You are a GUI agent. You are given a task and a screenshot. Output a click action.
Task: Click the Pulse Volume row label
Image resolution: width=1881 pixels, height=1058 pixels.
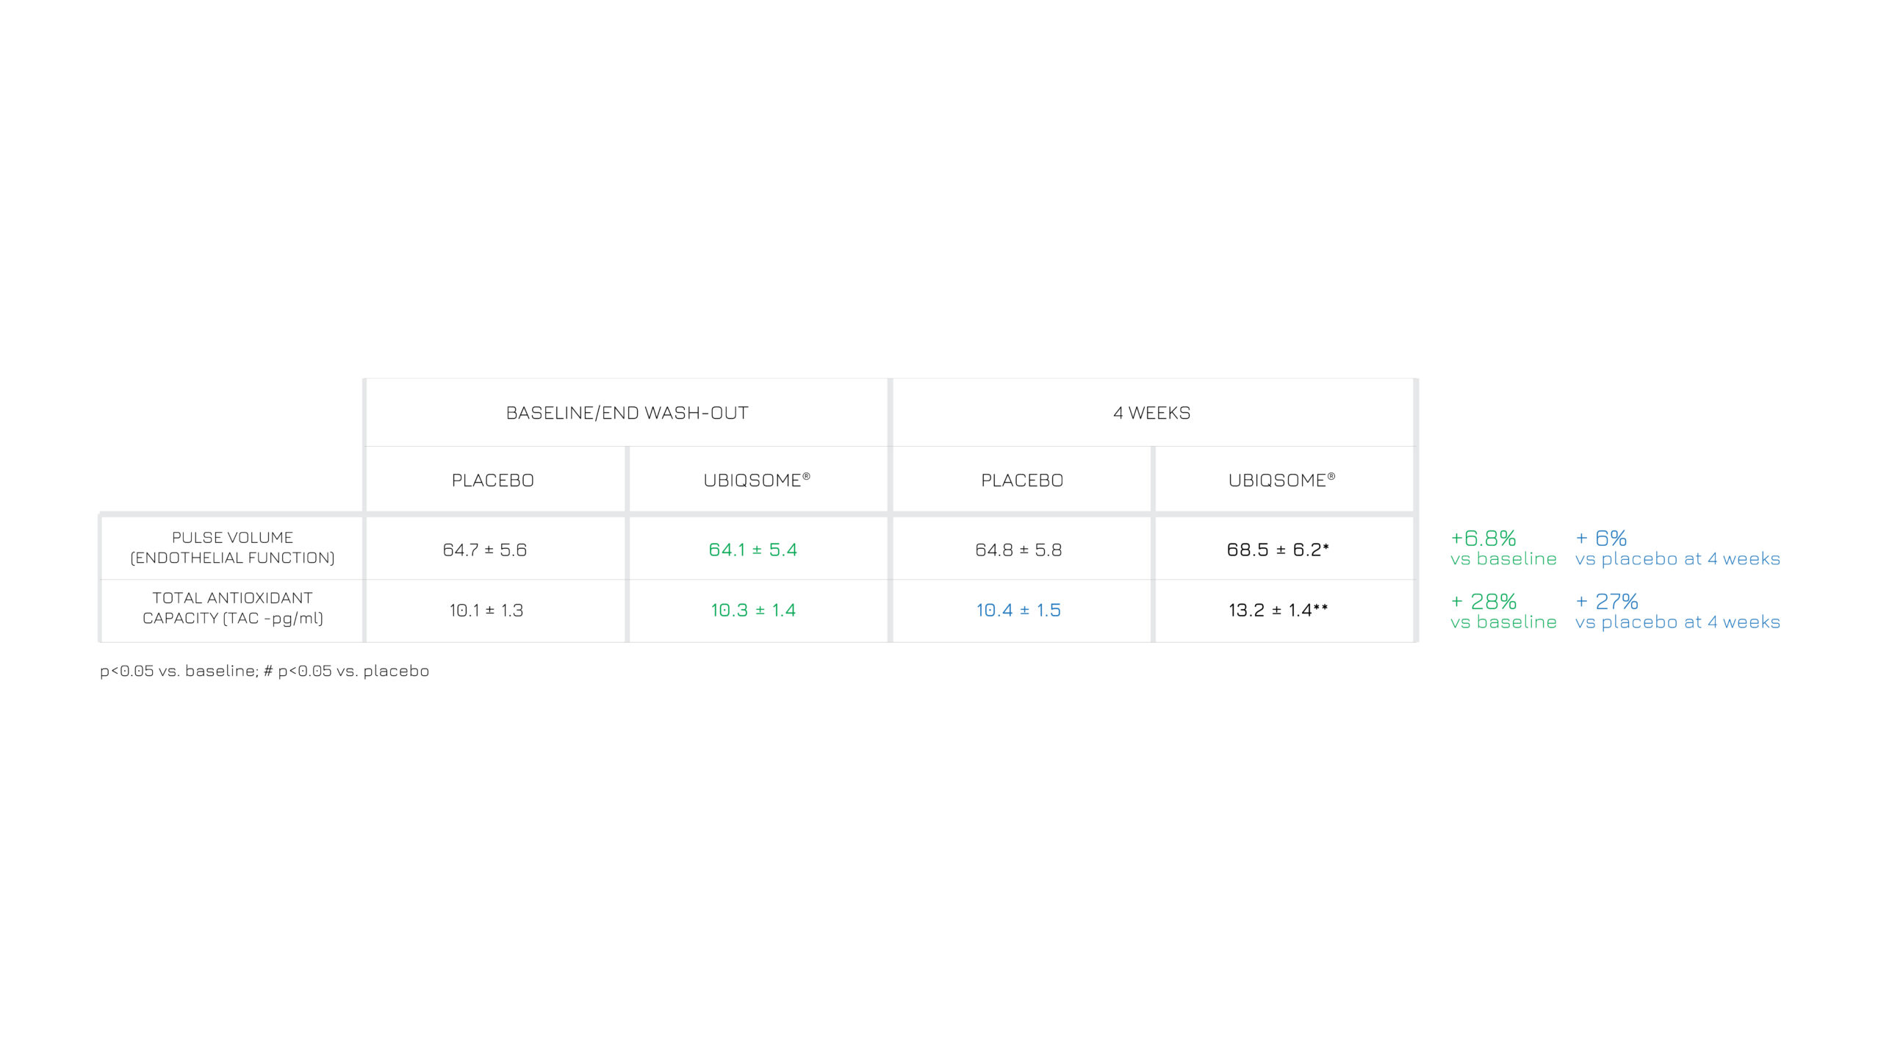coord(232,548)
